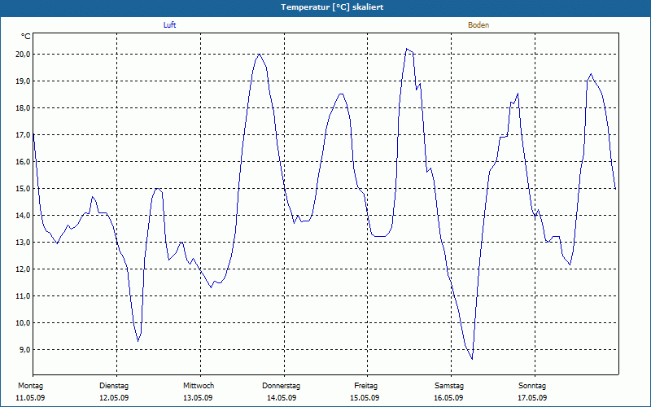Image resolution: width=651 pixels, height=407 pixels.
Task: Click the 19,0 y-axis value
Action: pyautogui.click(x=23, y=81)
